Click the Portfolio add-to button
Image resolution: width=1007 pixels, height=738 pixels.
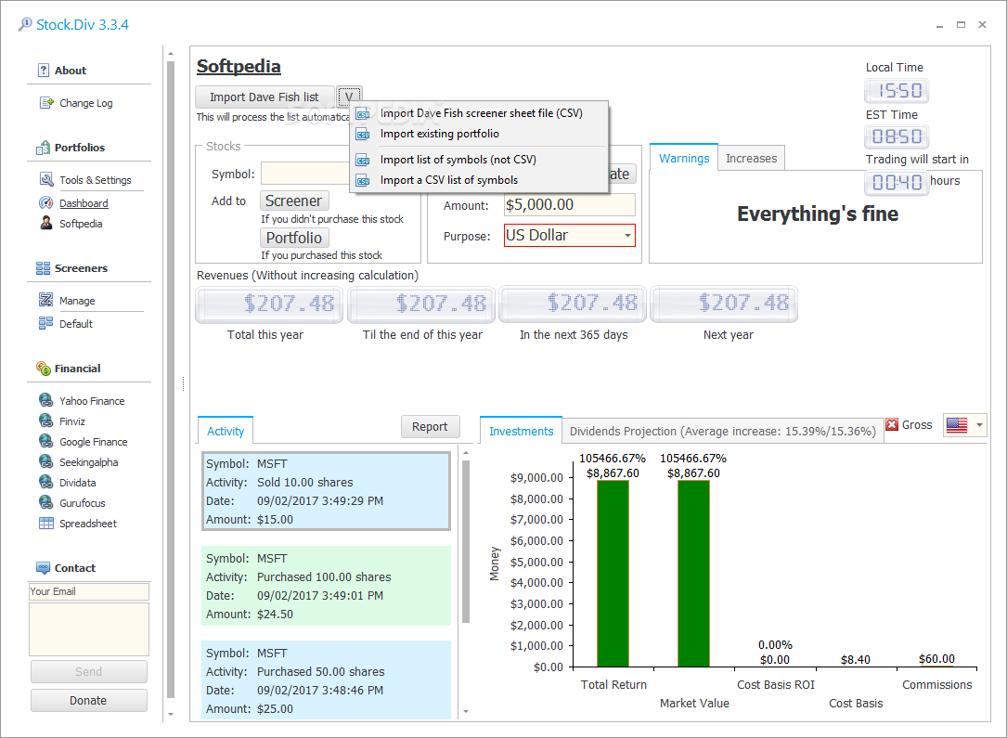coord(294,238)
